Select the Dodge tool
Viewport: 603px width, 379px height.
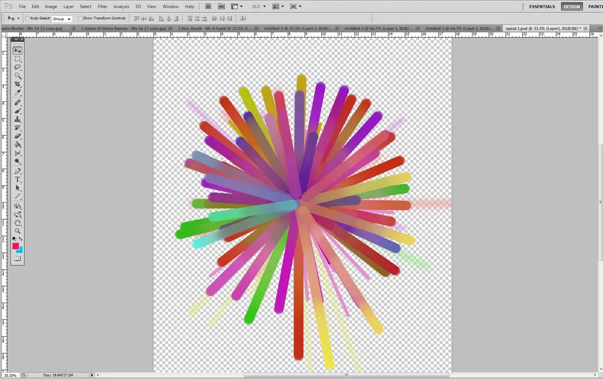17,162
